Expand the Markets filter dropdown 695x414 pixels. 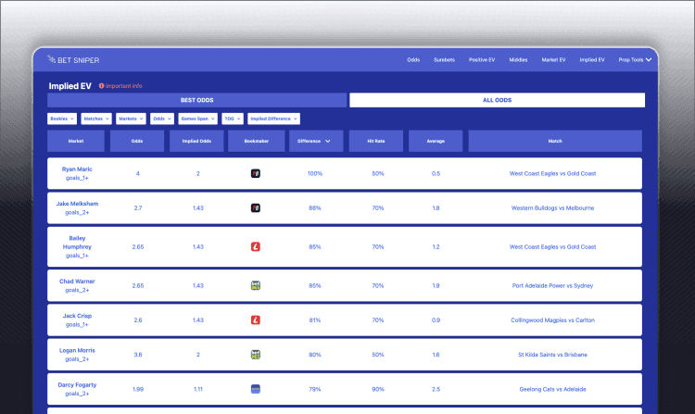(131, 119)
